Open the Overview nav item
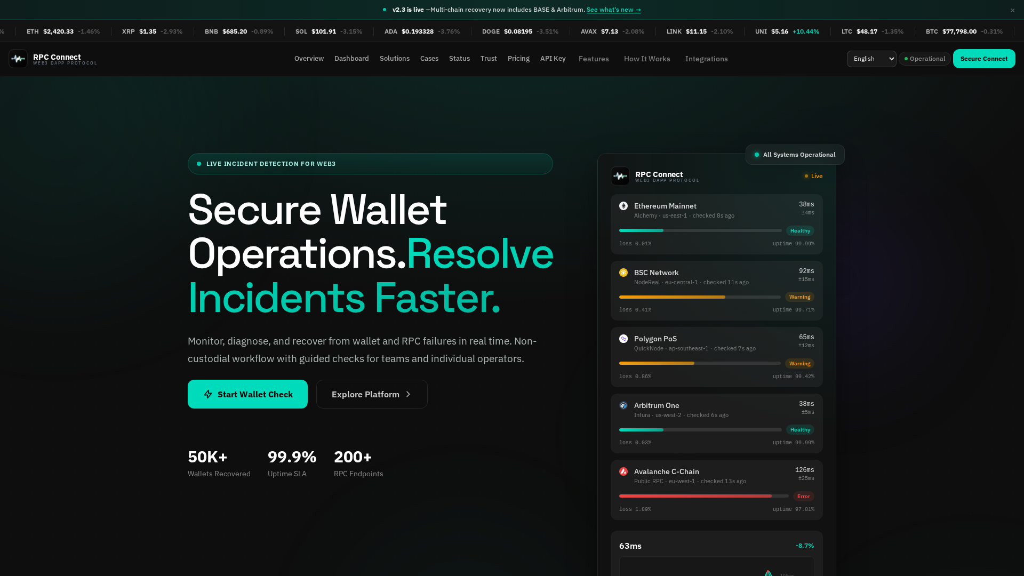1024x576 pixels. point(309,59)
